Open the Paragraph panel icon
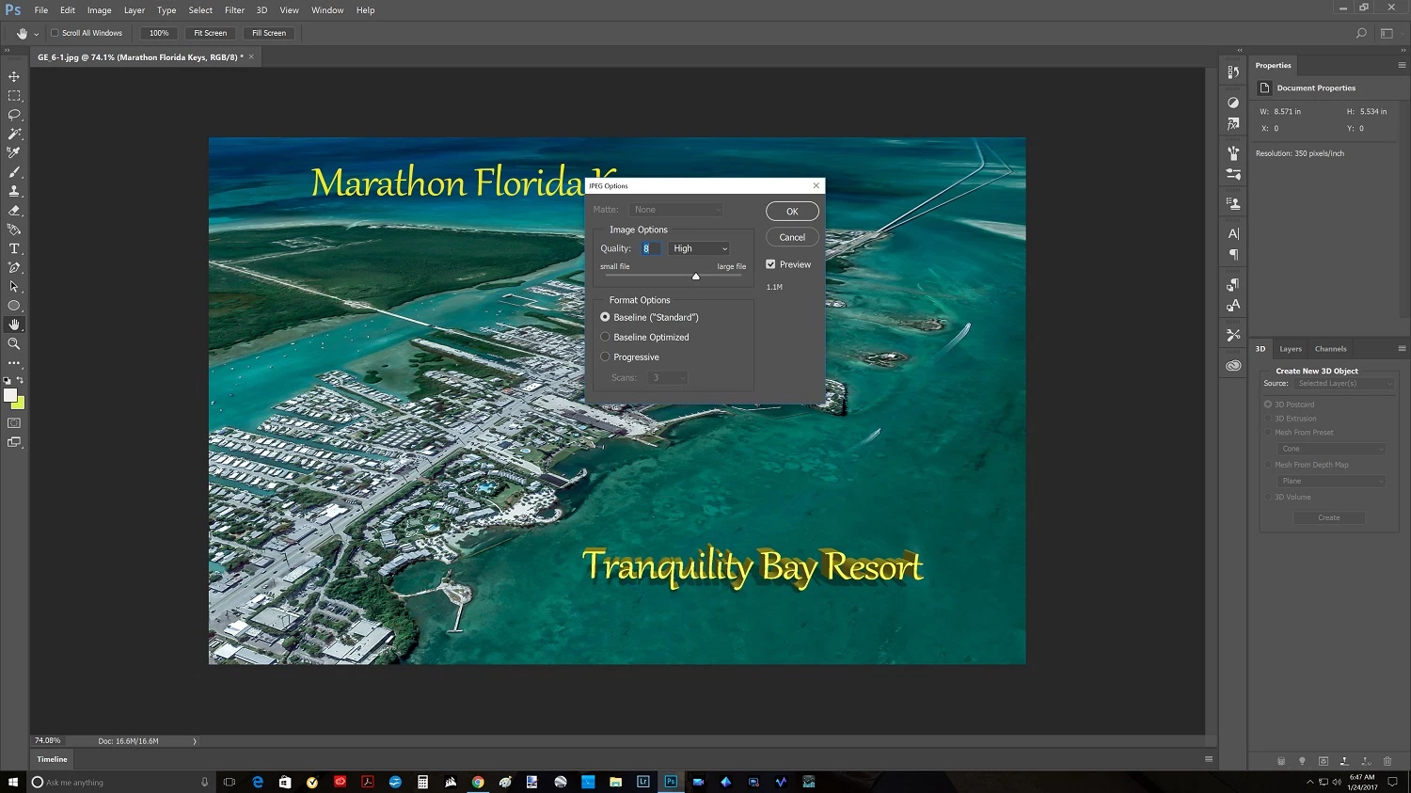This screenshot has width=1411, height=793. click(x=1233, y=255)
